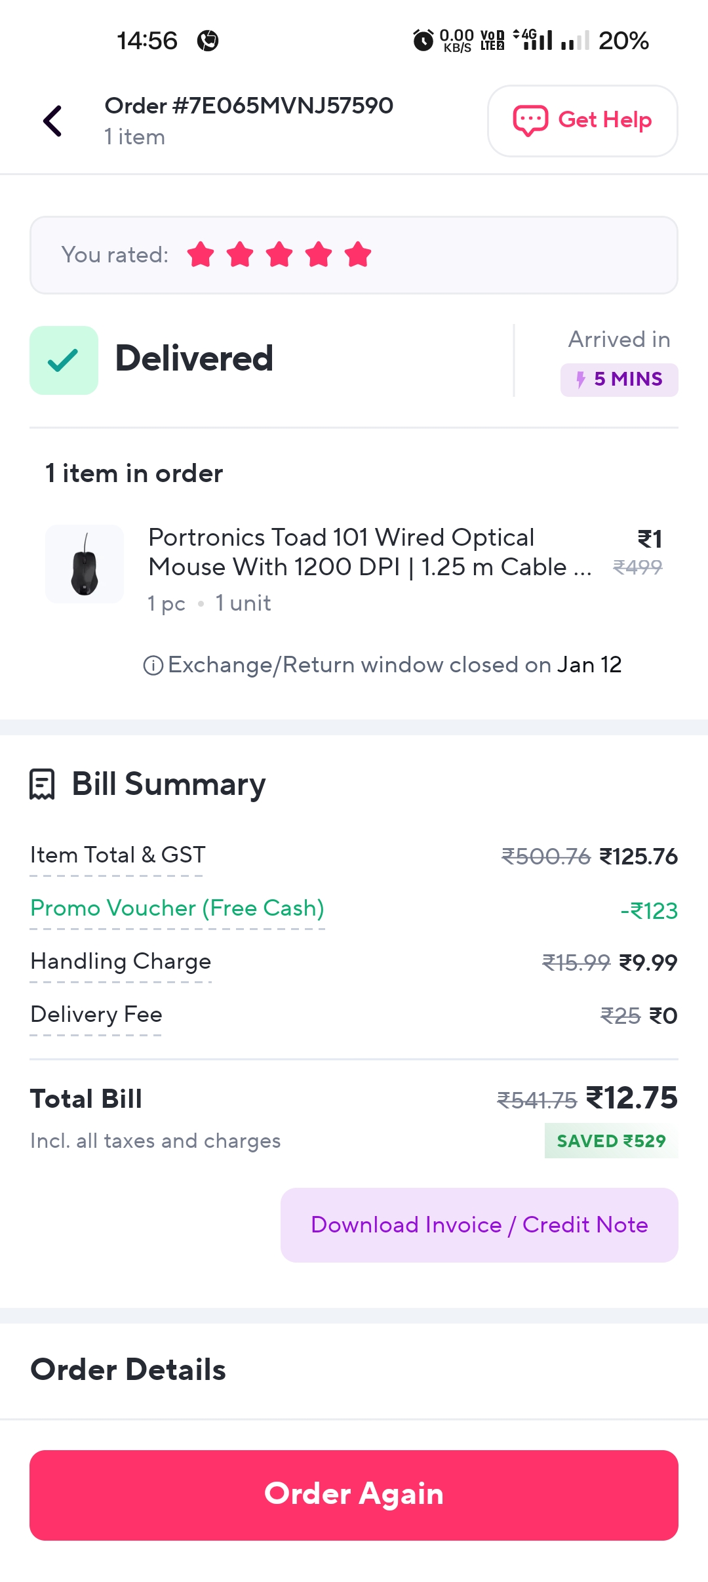The height and width of the screenshot is (1582, 708).
Task: Tap the SAVED ₹529 badge
Action: [x=611, y=1141]
